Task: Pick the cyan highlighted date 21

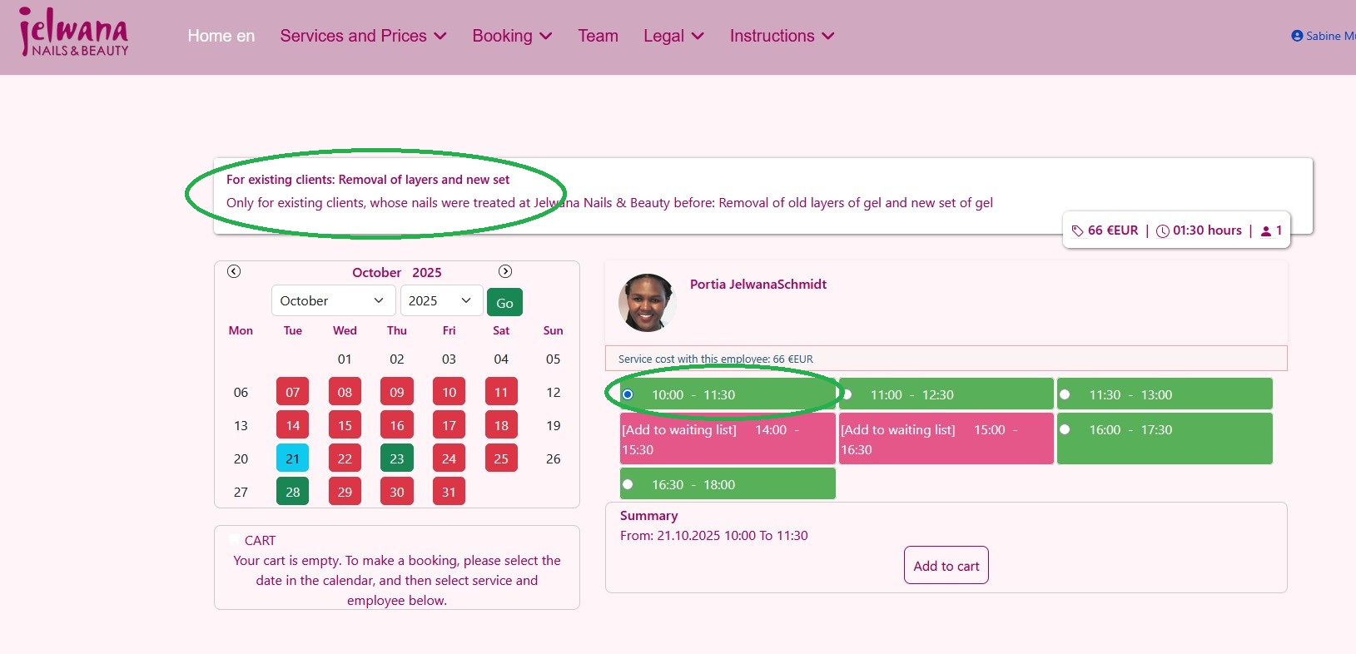Action: [x=292, y=458]
